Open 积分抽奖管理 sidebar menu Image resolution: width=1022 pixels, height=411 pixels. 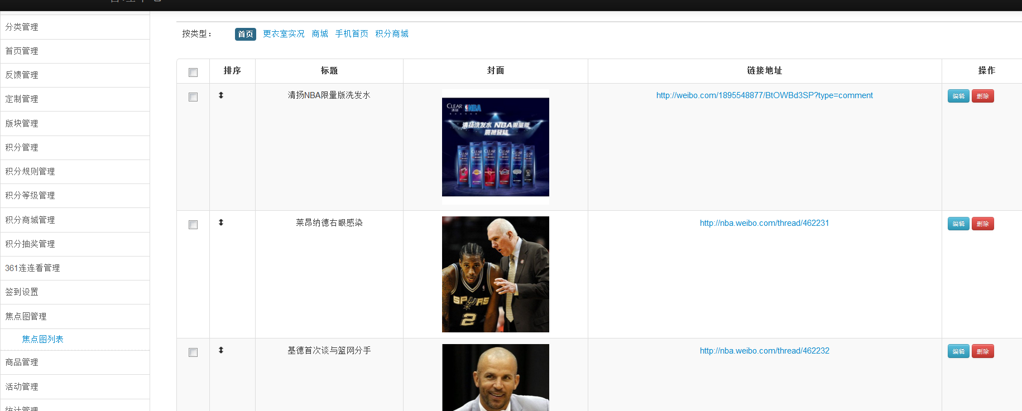click(x=75, y=244)
